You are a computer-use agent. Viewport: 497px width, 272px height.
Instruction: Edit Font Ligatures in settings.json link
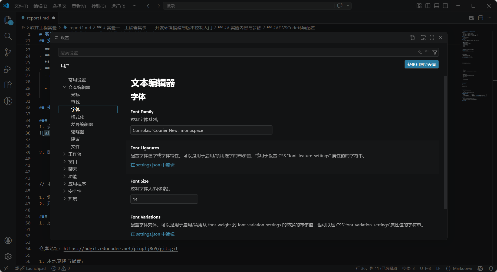(x=152, y=165)
